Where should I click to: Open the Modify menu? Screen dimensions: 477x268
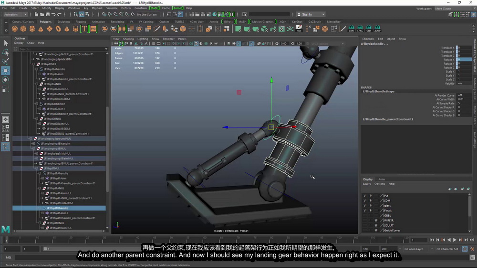[x=47, y=8]
